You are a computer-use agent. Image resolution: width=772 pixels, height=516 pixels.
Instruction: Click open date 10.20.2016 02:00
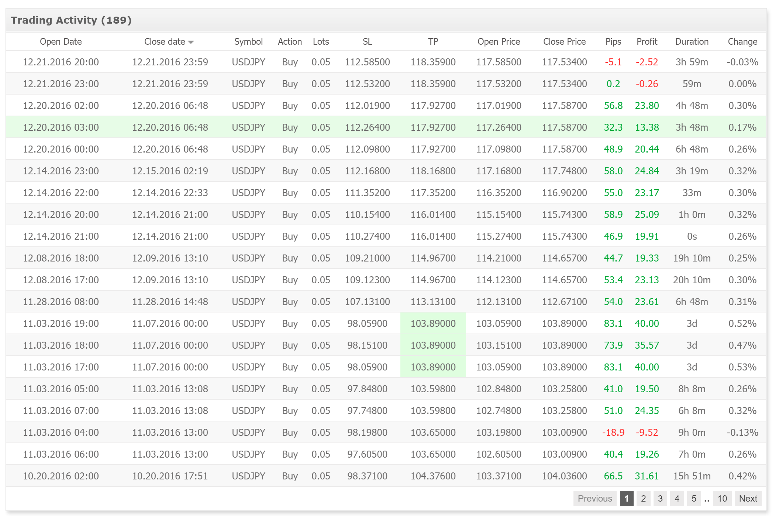61,476
